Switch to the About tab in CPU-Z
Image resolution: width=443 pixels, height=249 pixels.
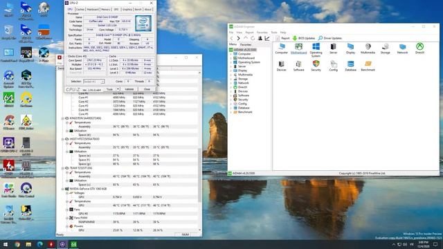point(147,9)
